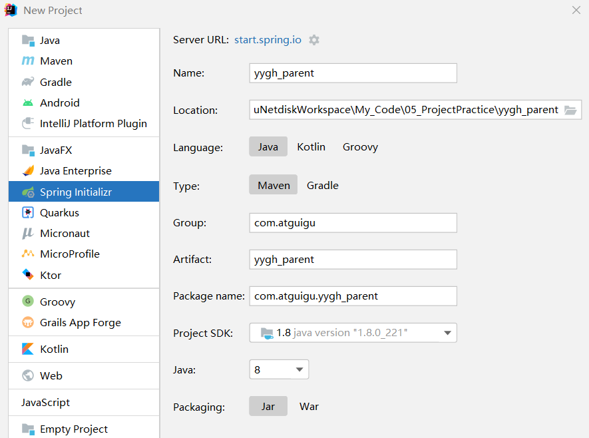Select the Grails App Forge icon
589x438 pixels.
[x=28, y=322]
